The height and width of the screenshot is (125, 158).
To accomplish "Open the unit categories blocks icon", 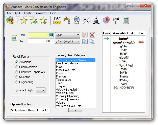I will (x=10, y=20).
